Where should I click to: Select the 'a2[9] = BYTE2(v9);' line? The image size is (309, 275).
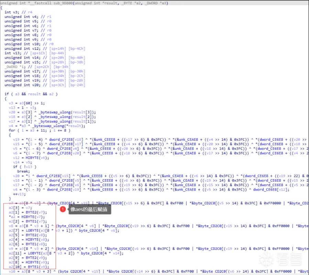click(x=28, y=258)
